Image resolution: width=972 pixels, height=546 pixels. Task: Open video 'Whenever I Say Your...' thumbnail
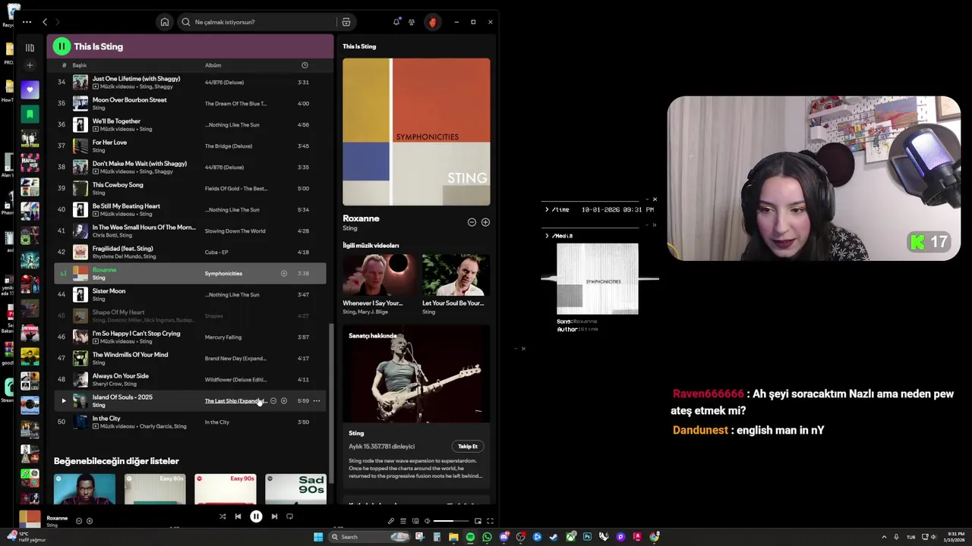379,276
